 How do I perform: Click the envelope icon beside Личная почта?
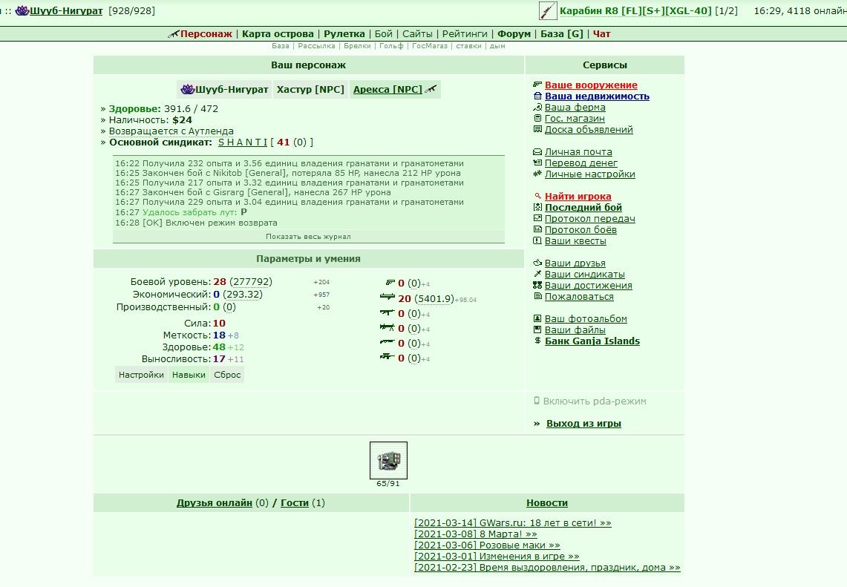click(x=537, y=151)
